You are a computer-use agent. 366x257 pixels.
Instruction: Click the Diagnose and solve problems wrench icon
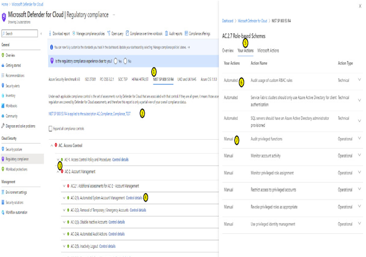3,126
